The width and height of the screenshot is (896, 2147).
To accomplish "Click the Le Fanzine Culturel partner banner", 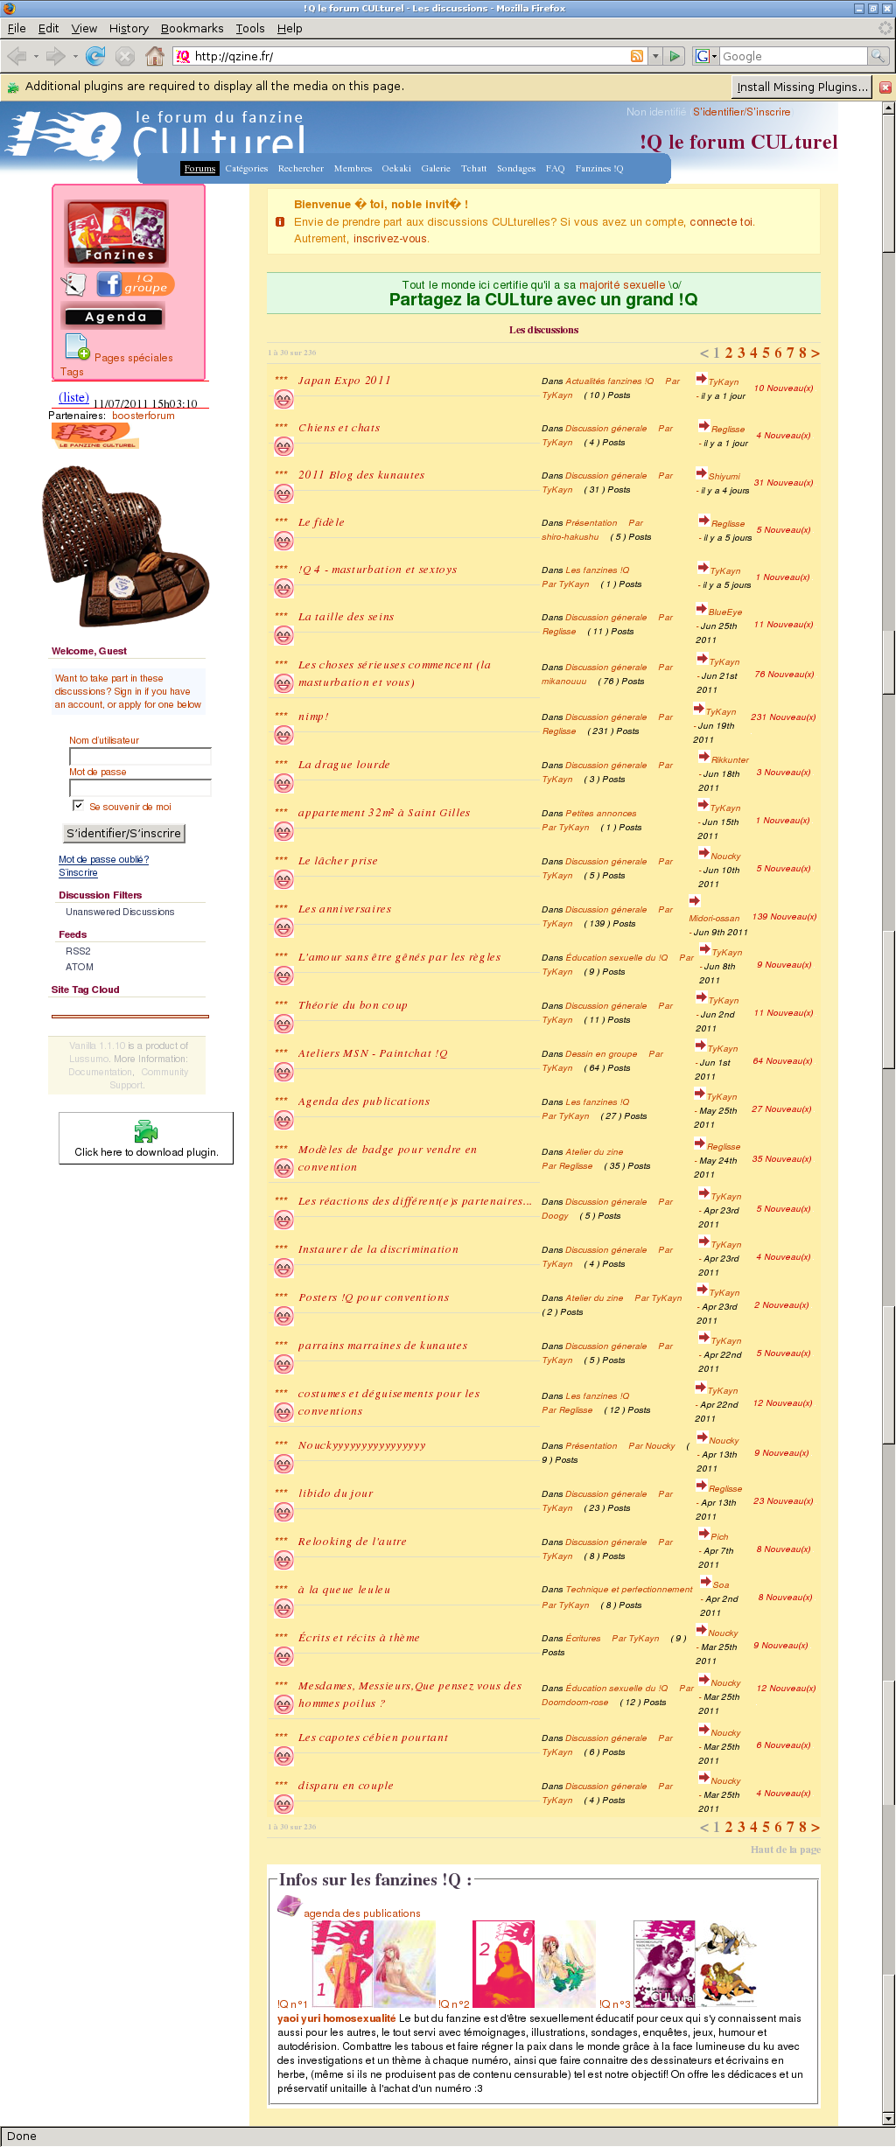I will point(94,436).
